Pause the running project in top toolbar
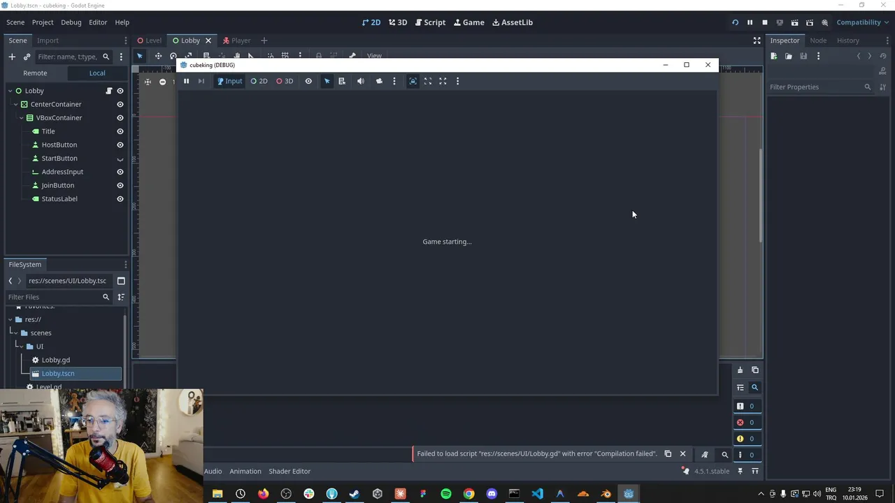 (750, 22)
